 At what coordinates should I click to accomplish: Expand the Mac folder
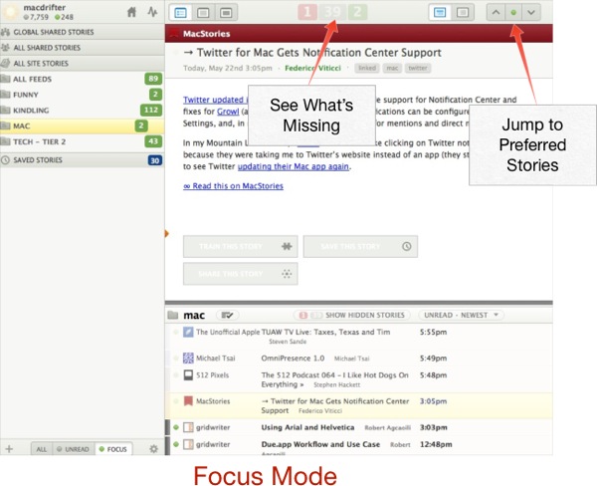click(82, 125)
